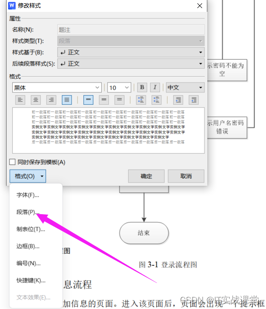
Task: Confirm with the 确定 button
Action: [x=146, y=176]
